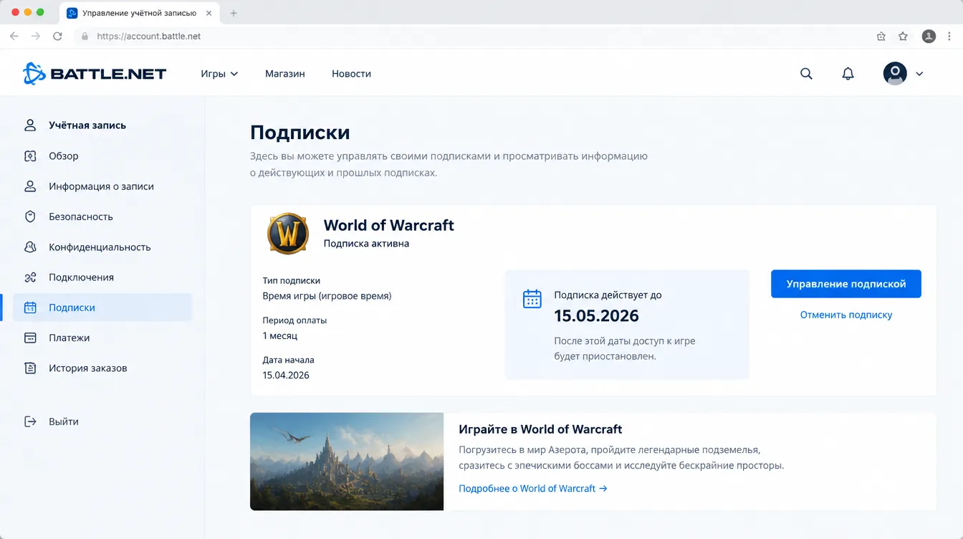Viewport: 963px width, 539px height.
Task: Click Играйте в World of Warcraft heading
Action: point(540,429)
